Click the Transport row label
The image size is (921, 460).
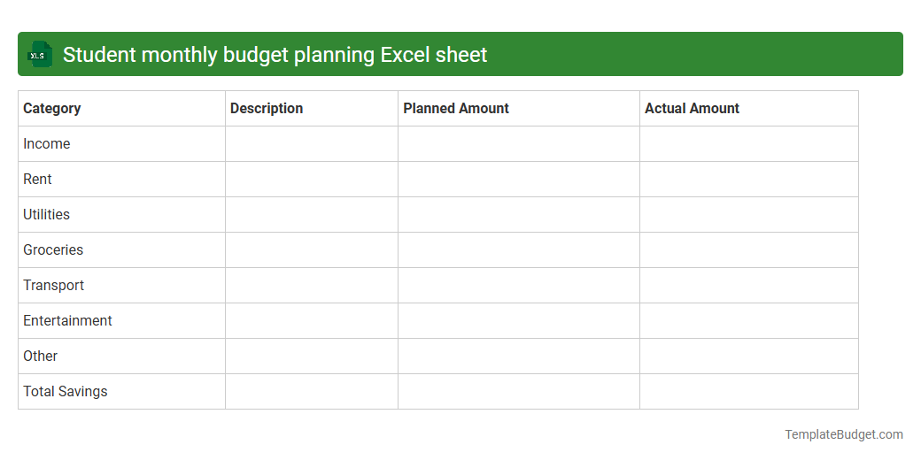pyautogui.click(x=53, y=285)
